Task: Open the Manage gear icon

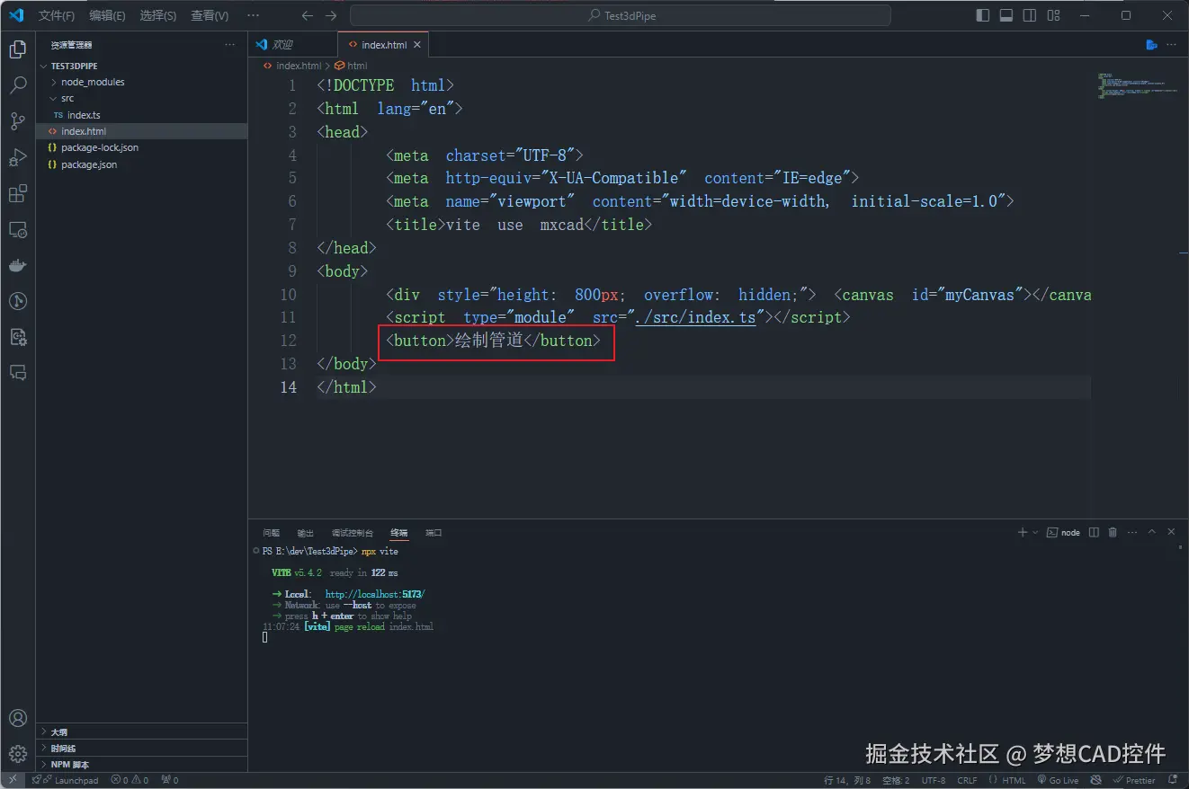Action: tap(17, 753)
